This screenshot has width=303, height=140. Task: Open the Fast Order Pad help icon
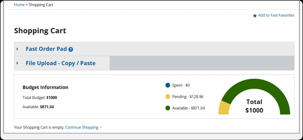71,49
